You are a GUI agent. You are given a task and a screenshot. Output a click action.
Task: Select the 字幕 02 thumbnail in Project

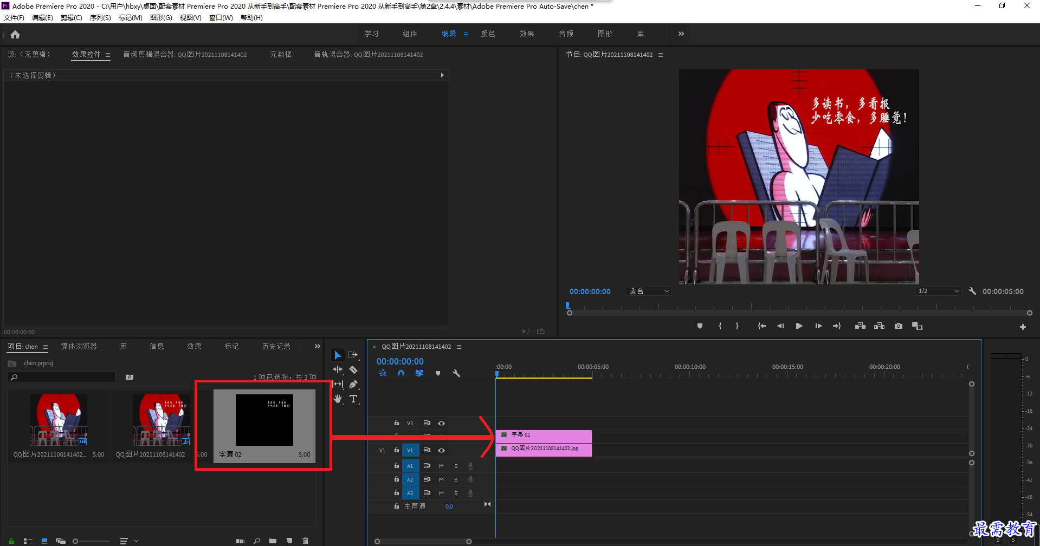[264, 420]
